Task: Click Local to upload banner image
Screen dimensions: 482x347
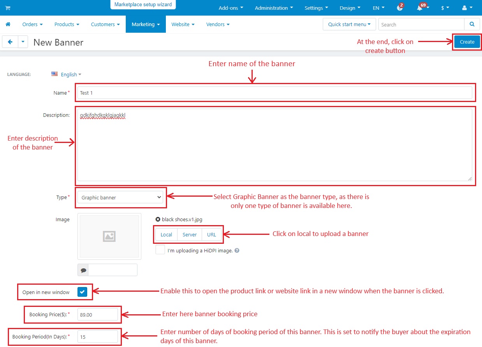Action: point(166,234)
